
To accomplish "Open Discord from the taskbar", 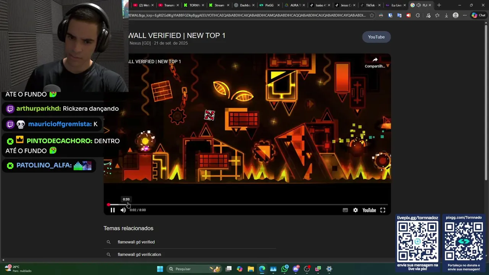I will 296,269.
